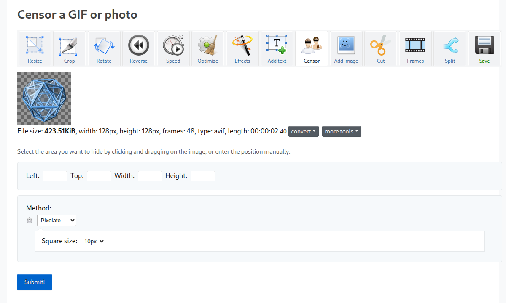This screenshot has width=506, height=303.
Task: Click the gear icon beside Method
Action: coord(30,220)
